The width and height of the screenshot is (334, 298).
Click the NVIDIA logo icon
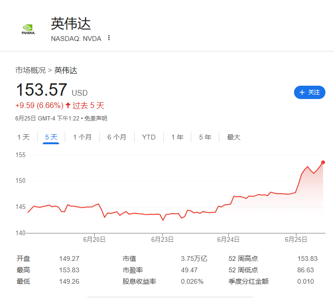tap(28, 30)
